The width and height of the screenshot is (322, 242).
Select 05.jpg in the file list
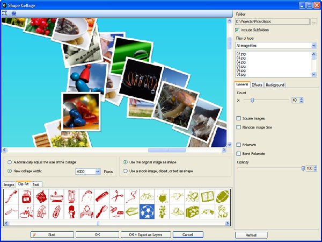(x=241, y=66)
